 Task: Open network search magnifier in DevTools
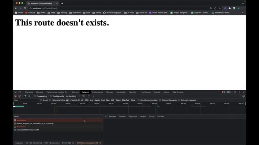click(30, 96)
